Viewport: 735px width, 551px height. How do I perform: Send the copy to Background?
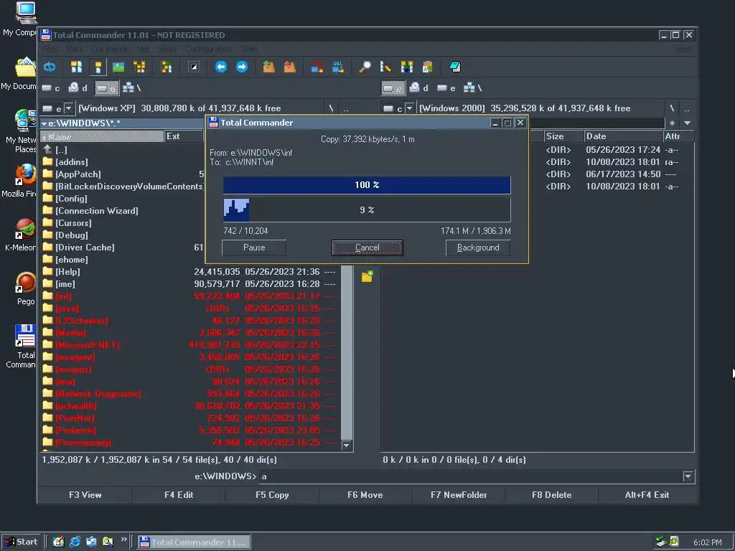(477, 248)
